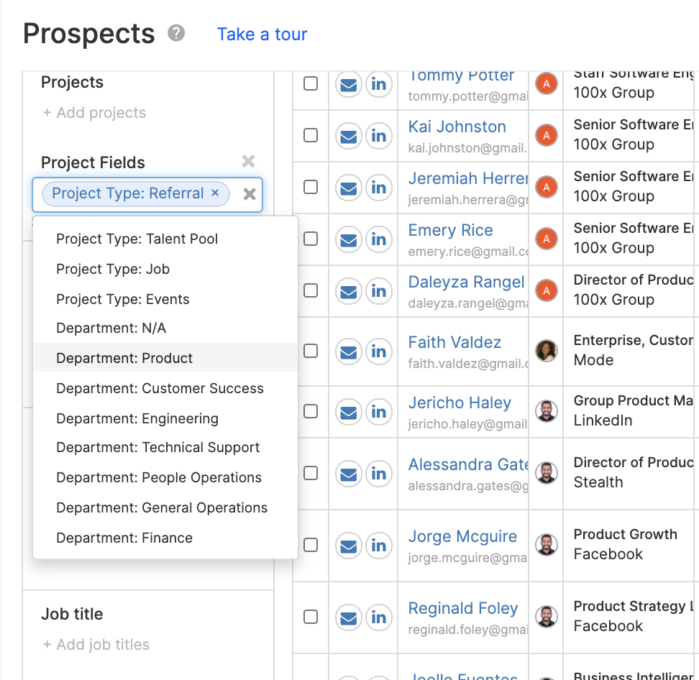Click Jericho Haley's owner avatar photo
Image resolution: width=699 pixels, height=680 pixels.
[546, 411]
